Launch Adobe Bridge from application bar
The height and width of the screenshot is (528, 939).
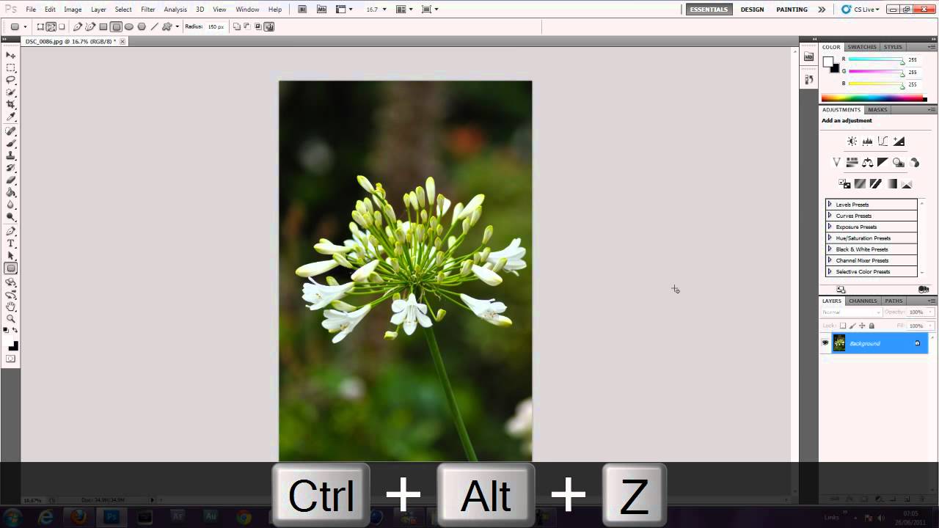pyautogui.click(x=303, y=10)
